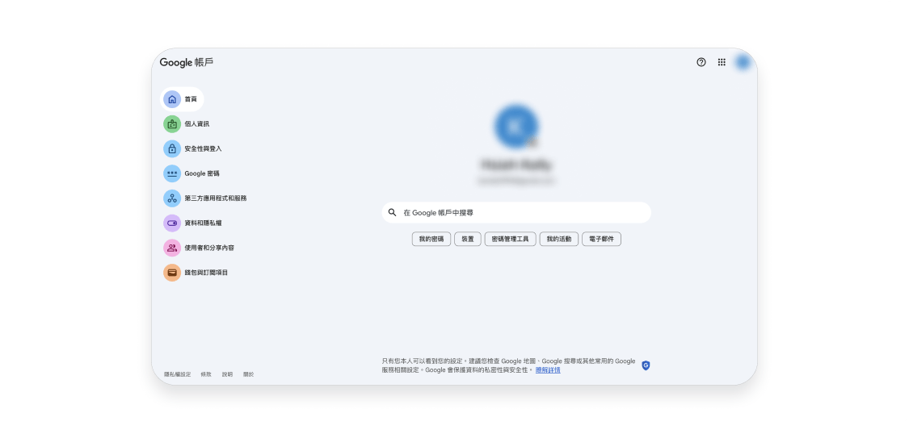Click the 安全性與登入 lock icon
The height and width of the screenshot is (434, 909).
(x=172, y=148)
